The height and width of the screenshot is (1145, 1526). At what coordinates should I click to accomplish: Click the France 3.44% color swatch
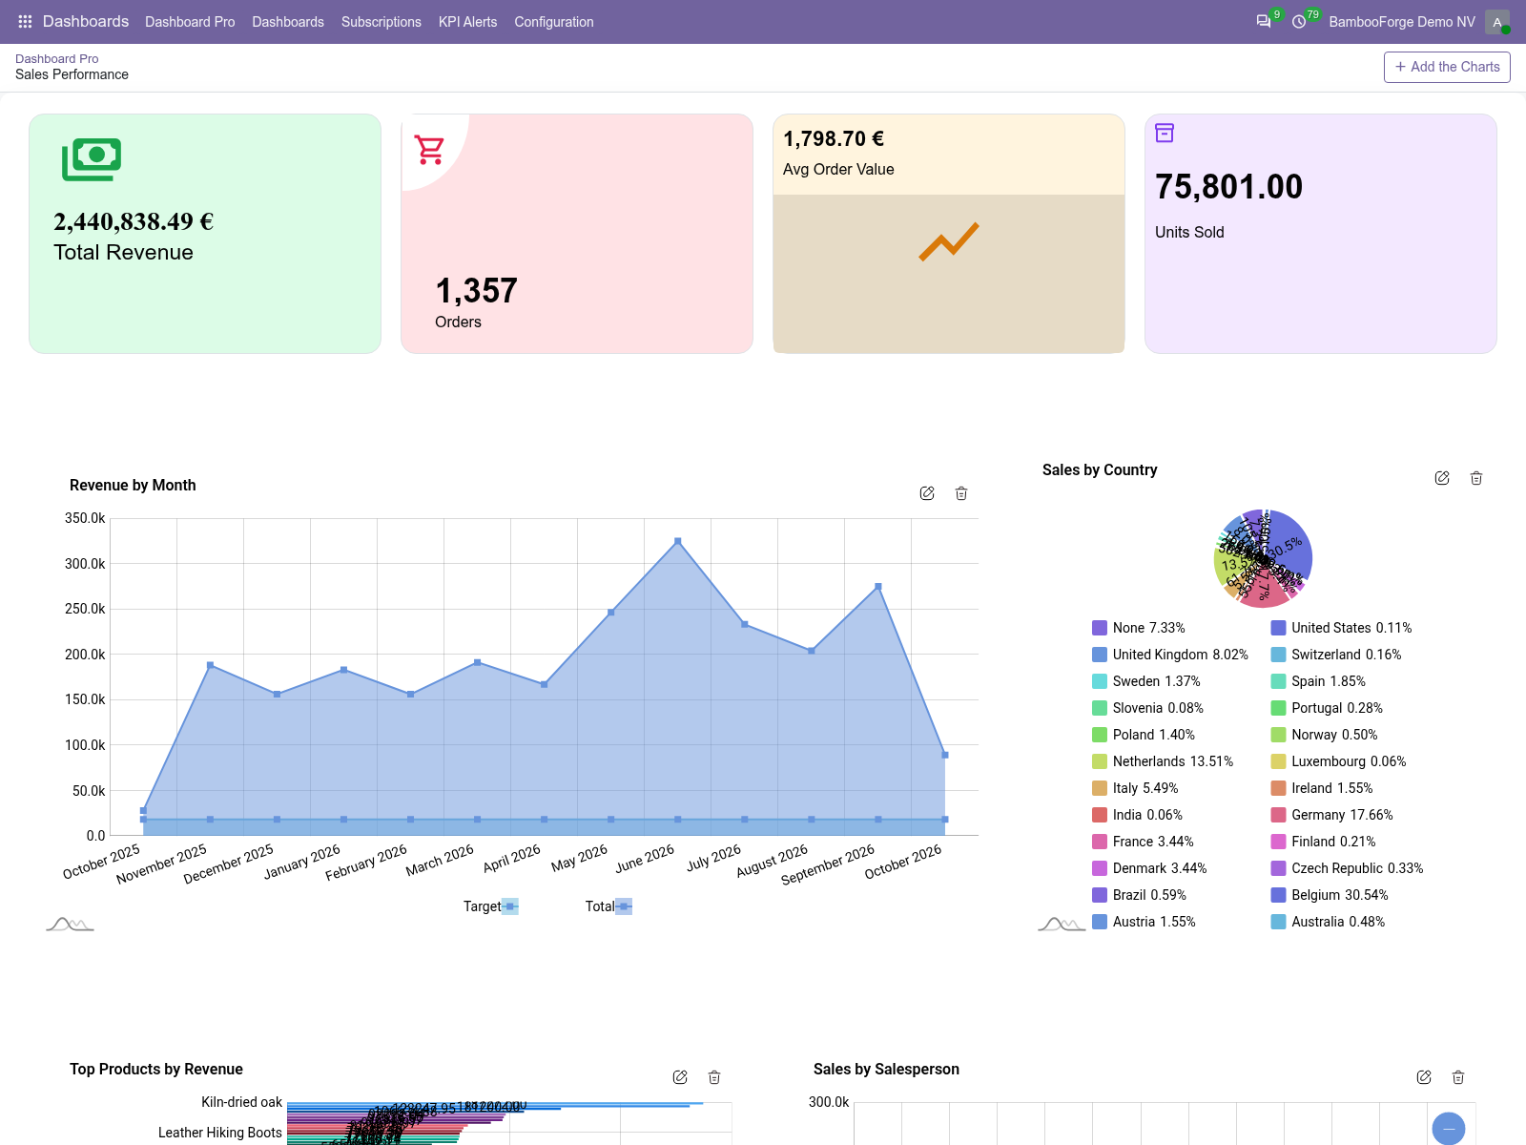tap(1100, 842)
